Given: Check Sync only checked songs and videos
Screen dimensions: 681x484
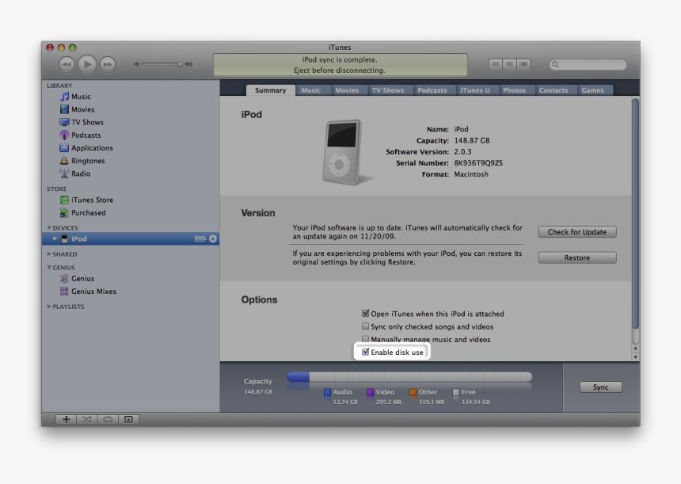Looking at the screenshot, I should 365,326.
